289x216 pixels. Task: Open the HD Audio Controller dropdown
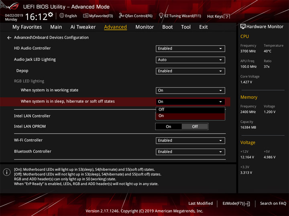[x=190, y=48]
